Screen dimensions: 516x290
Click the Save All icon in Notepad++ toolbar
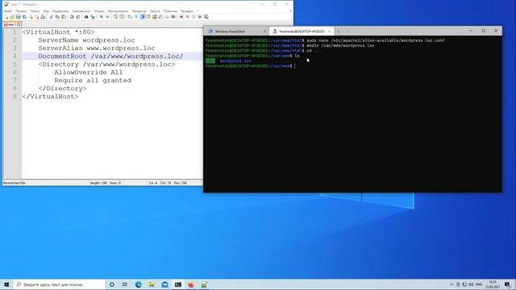click(24, 17)
